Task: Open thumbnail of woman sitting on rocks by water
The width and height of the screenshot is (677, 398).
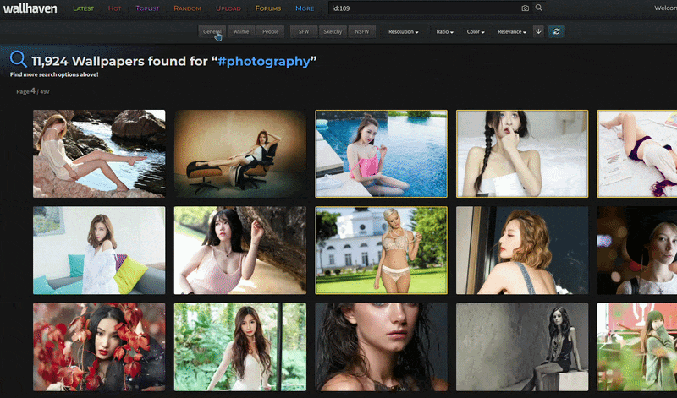Action: [99, 154]
